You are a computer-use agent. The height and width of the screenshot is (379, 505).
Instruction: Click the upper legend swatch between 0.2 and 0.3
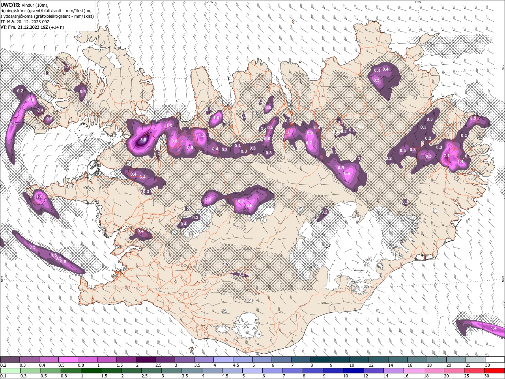[10, 360]
